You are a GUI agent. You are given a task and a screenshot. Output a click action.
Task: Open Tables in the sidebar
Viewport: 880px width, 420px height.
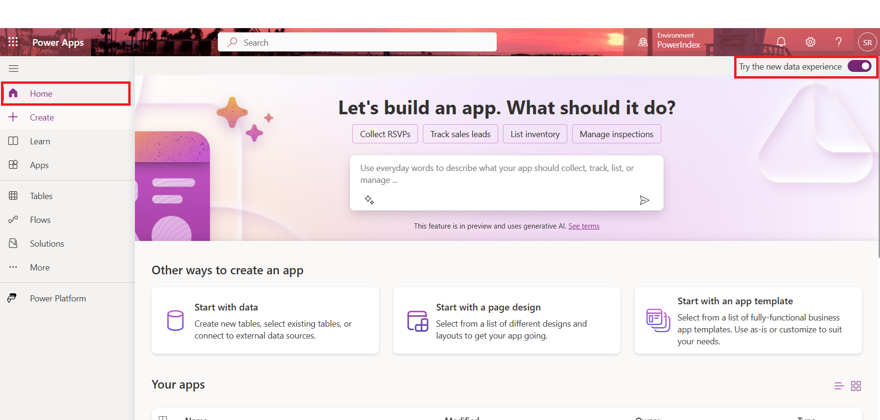coord(41,196)
